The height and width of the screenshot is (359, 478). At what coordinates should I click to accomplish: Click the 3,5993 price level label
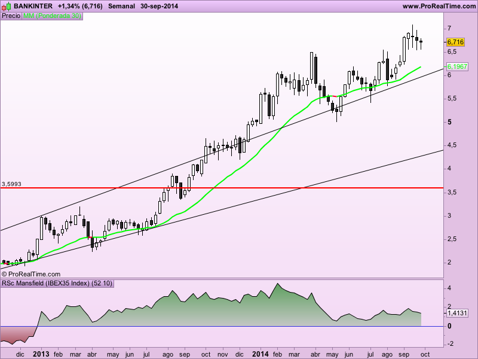[x=11, y=184]
